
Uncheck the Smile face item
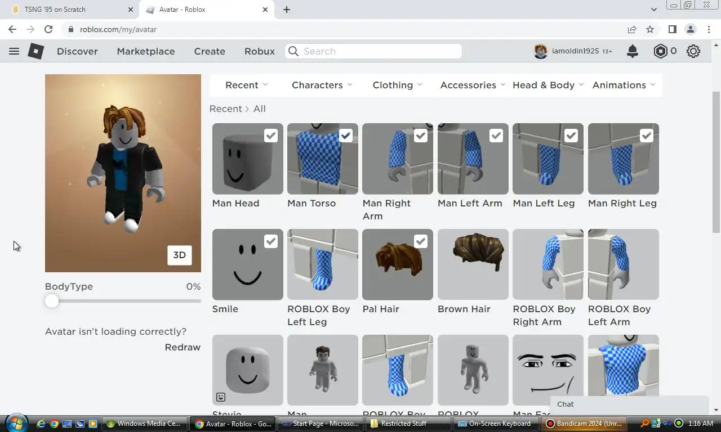point(271,241)
